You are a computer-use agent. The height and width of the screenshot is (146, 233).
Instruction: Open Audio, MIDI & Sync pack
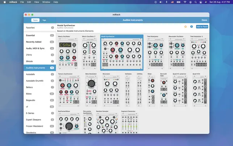(x=39, y=48)
